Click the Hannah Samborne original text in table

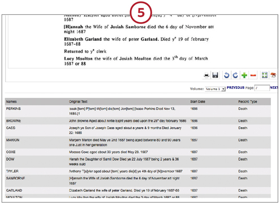pyautogui.click(x=124, y=181)
